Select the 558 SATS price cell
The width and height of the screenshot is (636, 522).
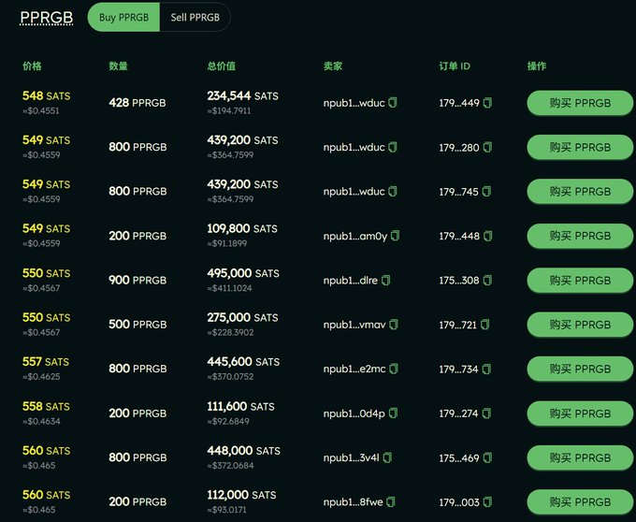46,406
